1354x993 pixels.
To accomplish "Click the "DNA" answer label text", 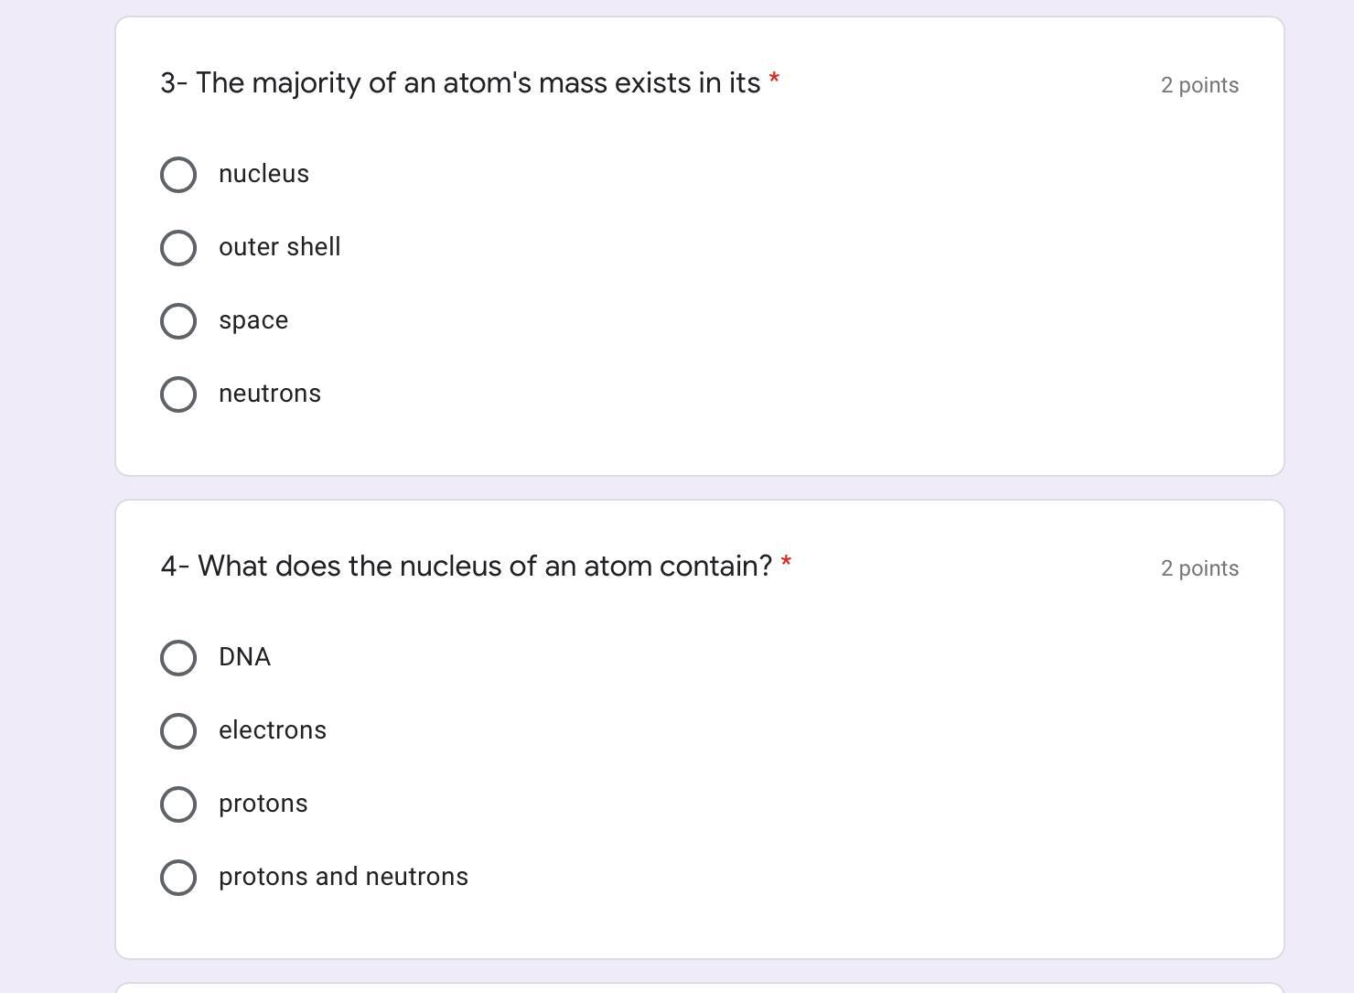I will click(244, 657).
